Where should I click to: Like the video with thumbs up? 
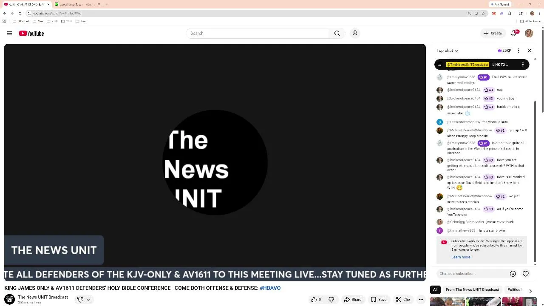[x=316, y=300]
